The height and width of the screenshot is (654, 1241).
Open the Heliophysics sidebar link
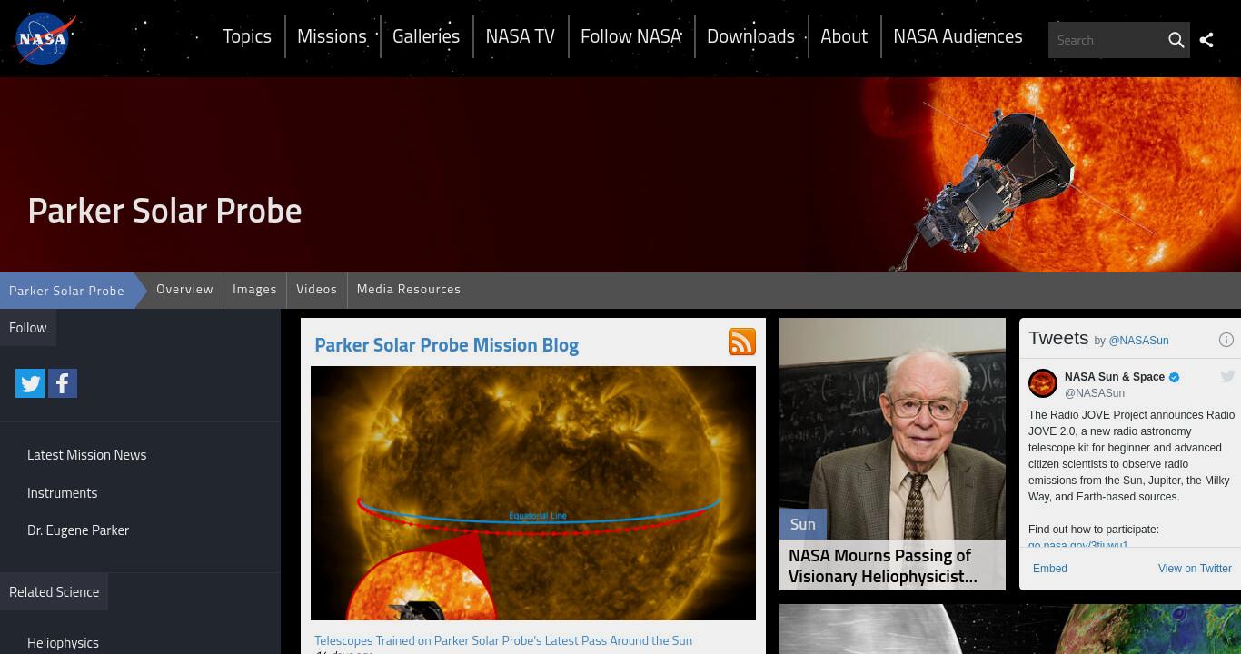[63, 643]
